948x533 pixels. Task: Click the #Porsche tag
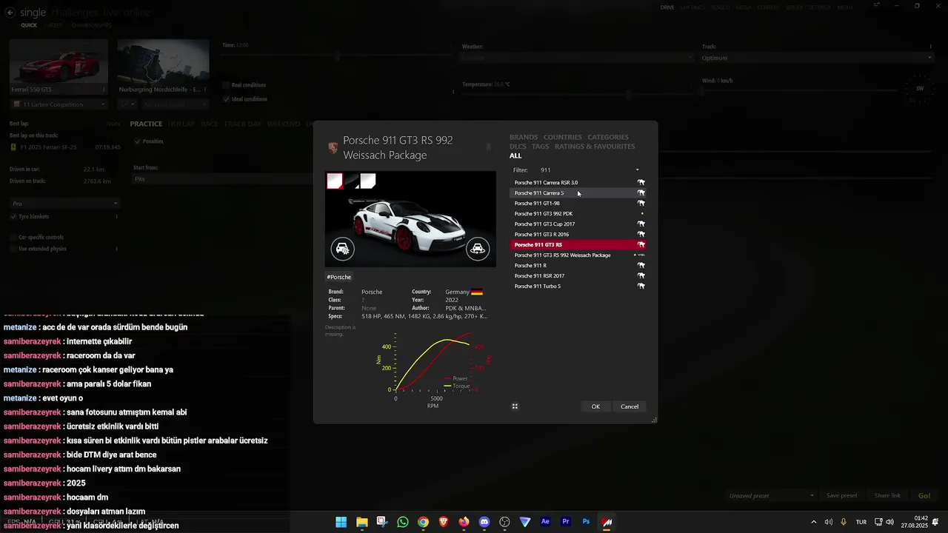tap(339, 277)
